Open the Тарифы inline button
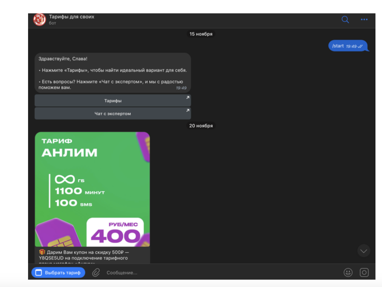 (x=113, y=100)
